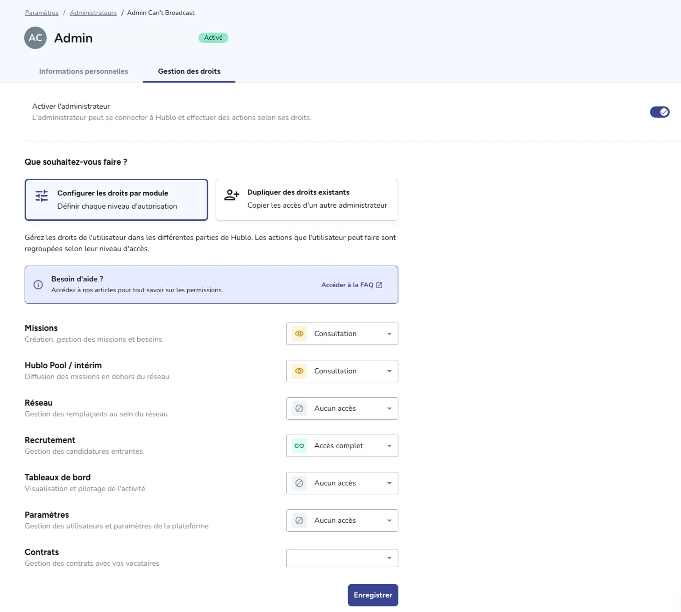681x612 pixels.
Task: Click the add-person icon on Dupliquer des droits
Action: 232,195
